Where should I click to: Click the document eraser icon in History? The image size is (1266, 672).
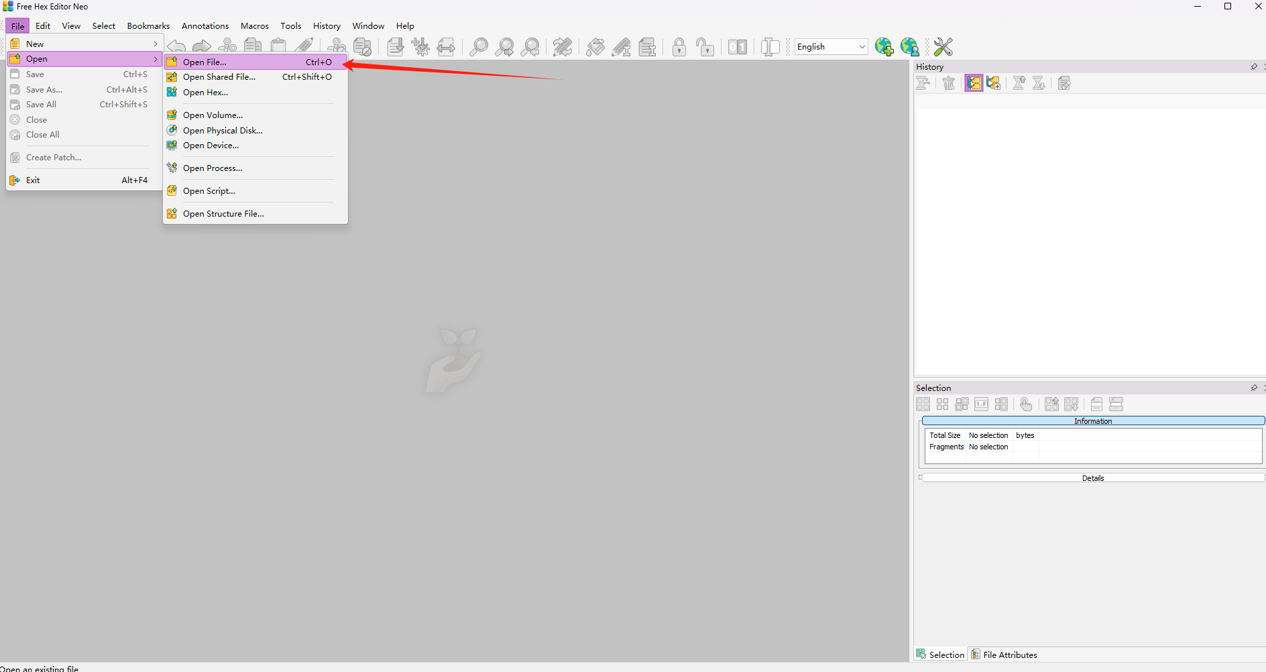point(1064,83)
